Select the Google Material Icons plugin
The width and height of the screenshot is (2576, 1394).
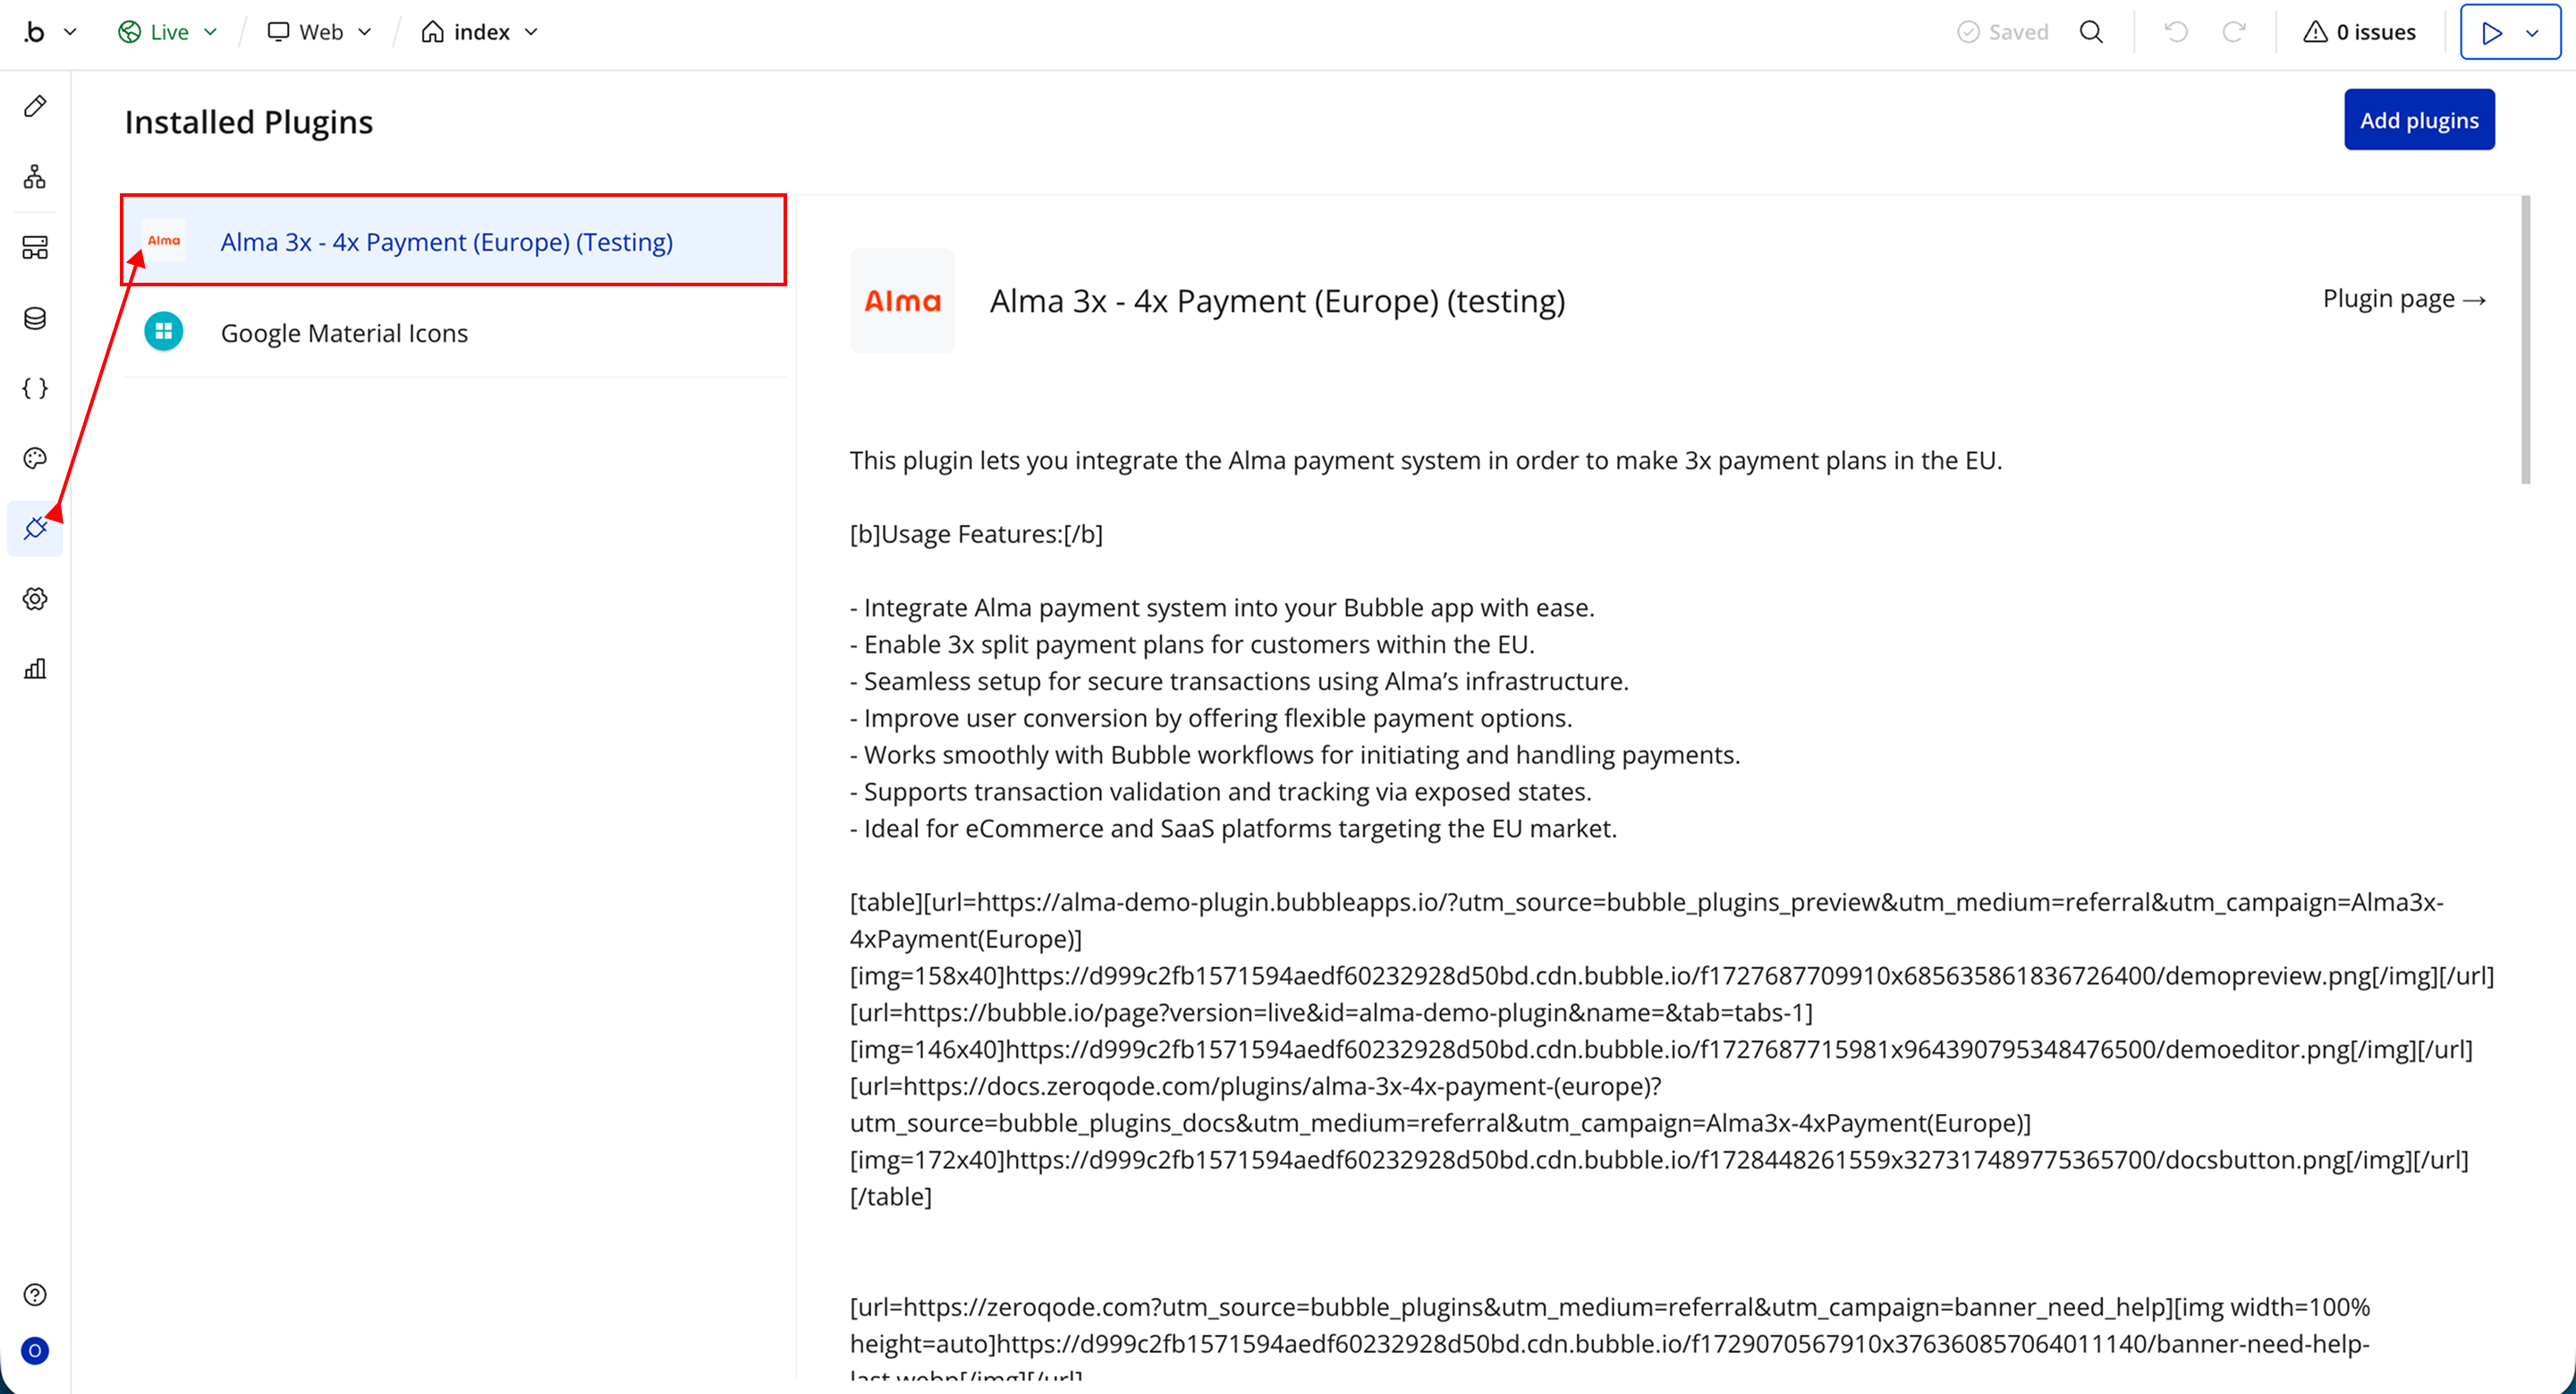344,333
